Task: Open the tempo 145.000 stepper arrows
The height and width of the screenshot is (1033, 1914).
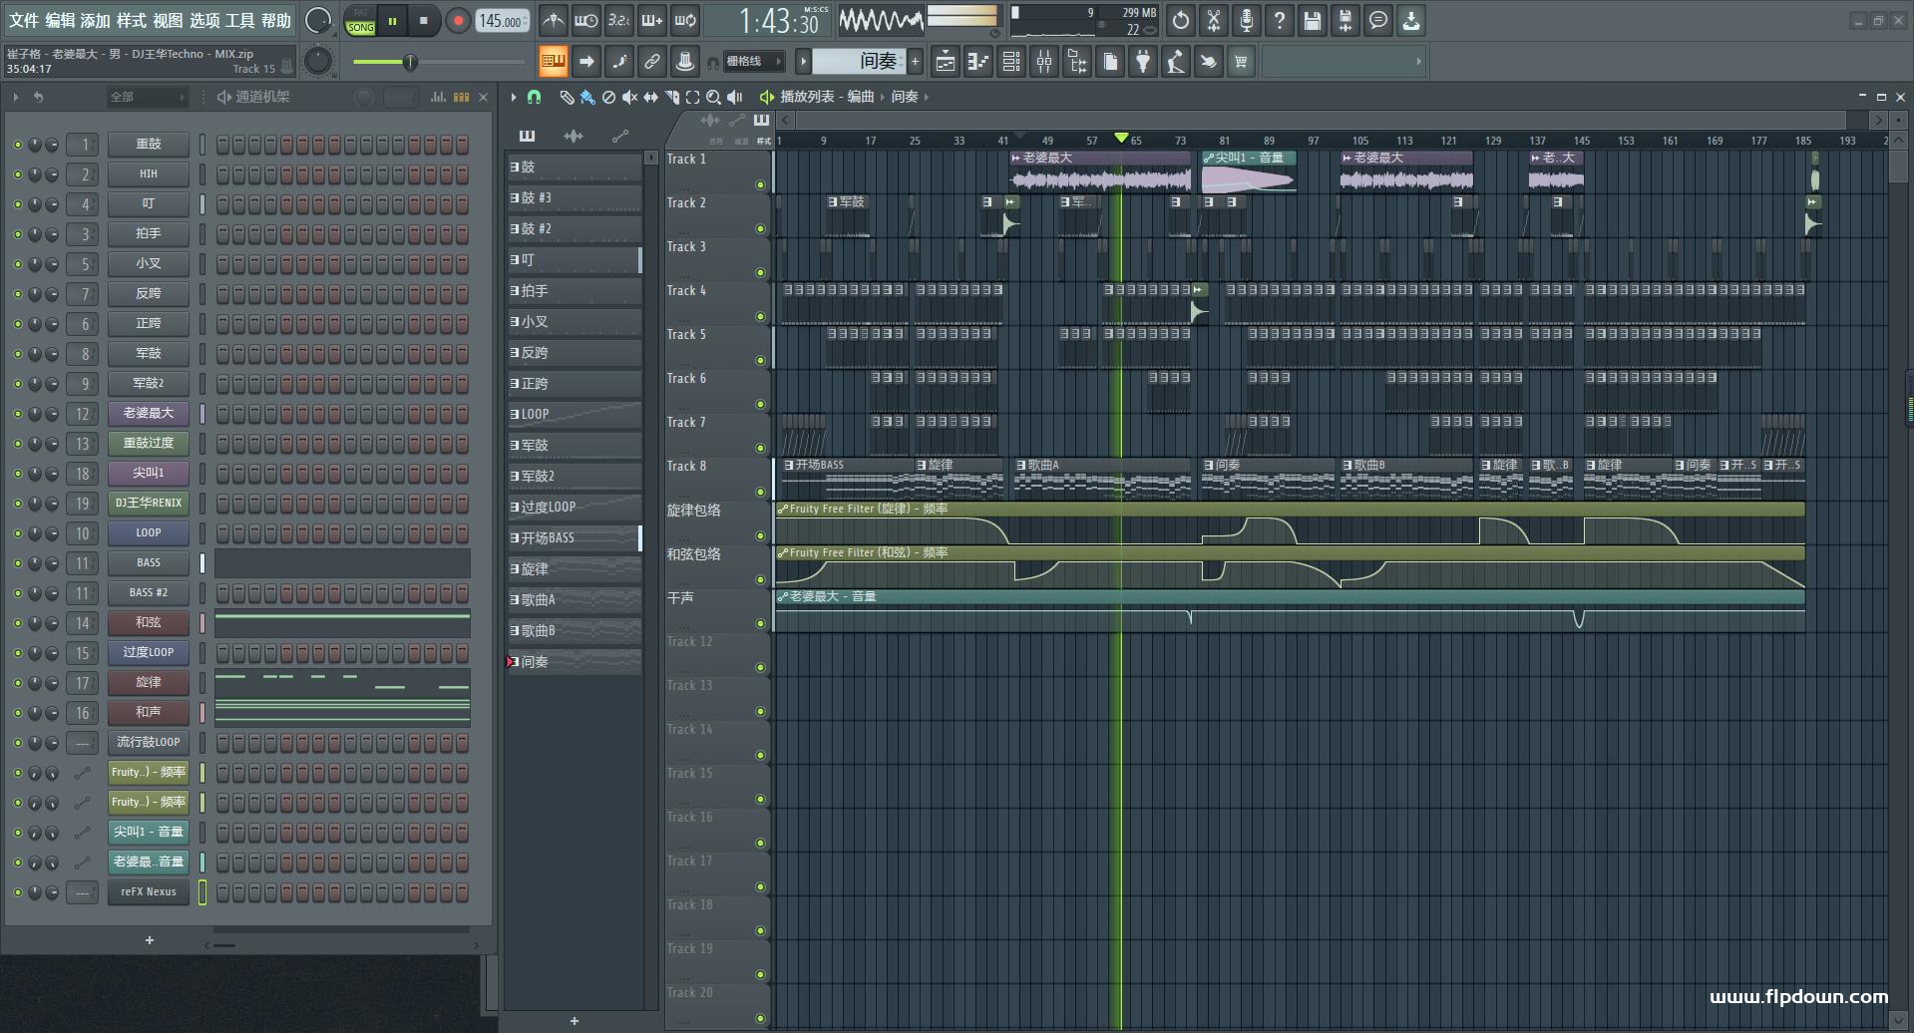Action: [526, 20]
